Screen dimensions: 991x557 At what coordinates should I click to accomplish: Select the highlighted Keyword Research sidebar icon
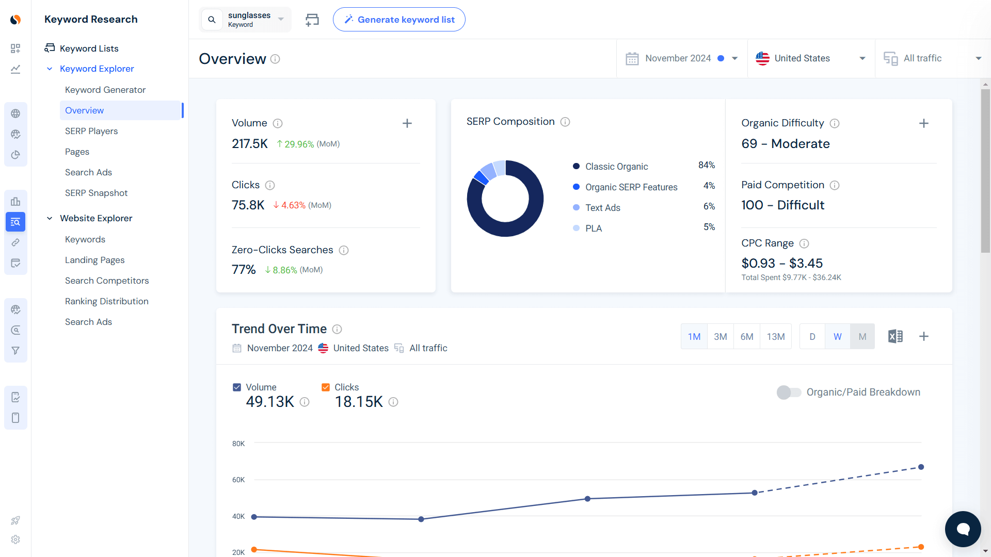tap(15, 222)
